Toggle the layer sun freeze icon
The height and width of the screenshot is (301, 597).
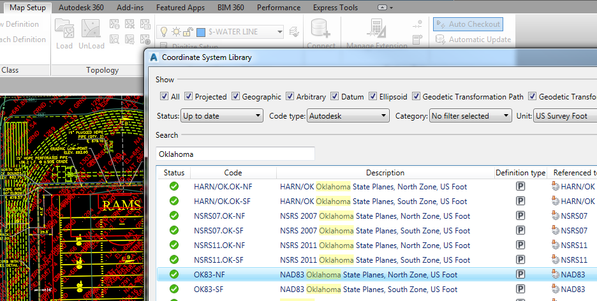pos(176,32)
